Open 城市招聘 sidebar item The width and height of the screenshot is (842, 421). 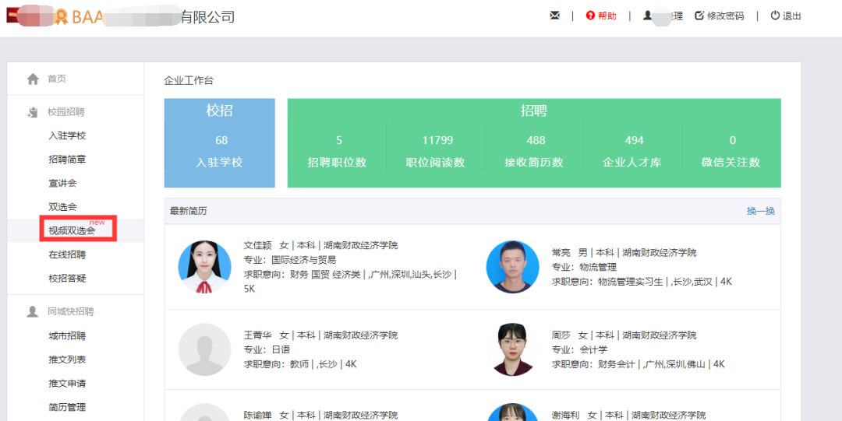tap(67, 336)
